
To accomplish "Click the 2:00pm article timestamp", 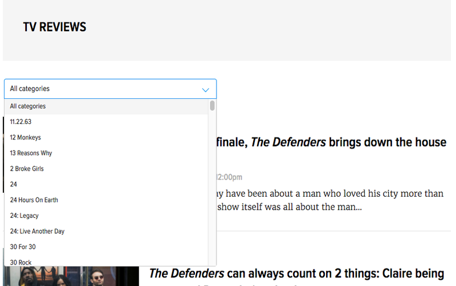I will 230,177.
